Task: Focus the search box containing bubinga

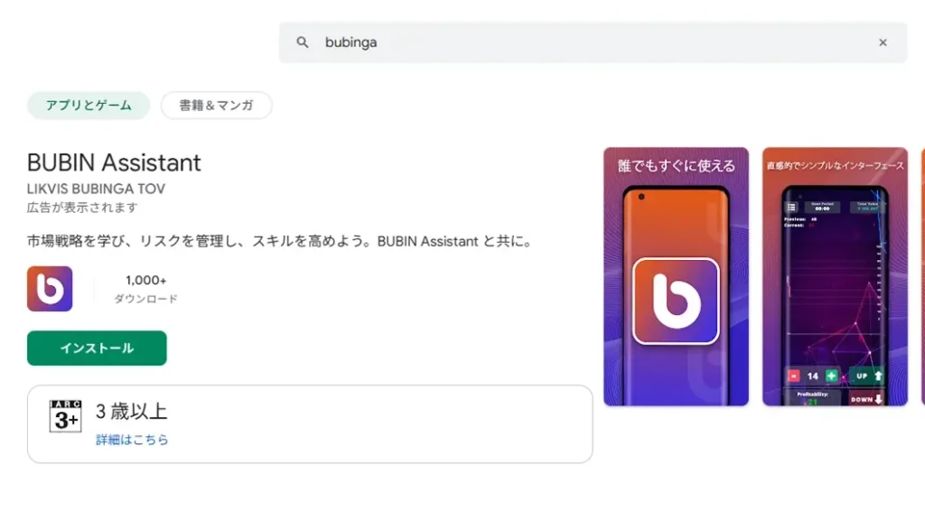Action: click(593, 42)
